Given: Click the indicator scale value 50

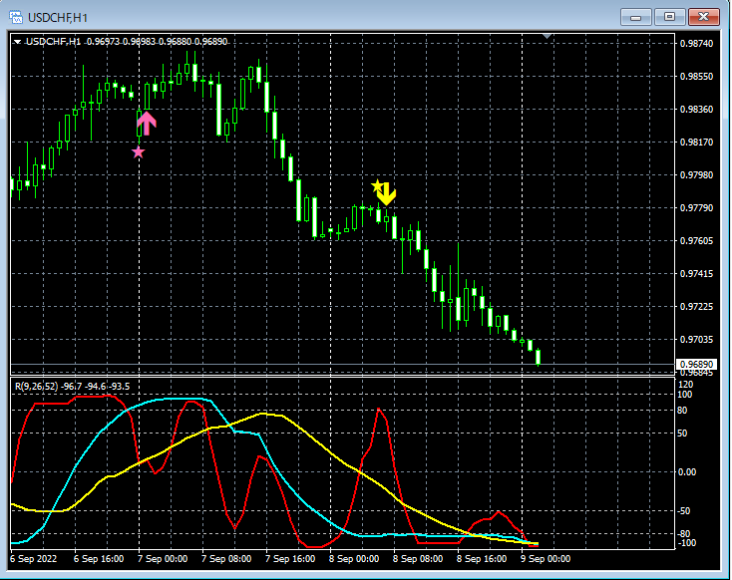Looking at the screenshot, I should (682, 434).
